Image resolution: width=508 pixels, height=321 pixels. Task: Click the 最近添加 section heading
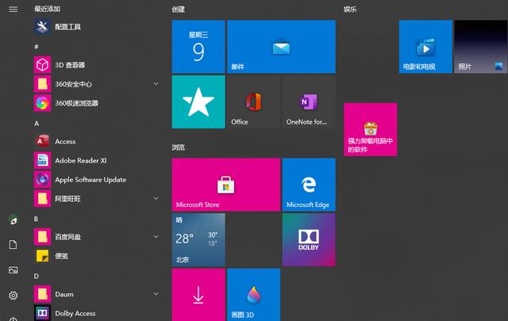(48, 9)
